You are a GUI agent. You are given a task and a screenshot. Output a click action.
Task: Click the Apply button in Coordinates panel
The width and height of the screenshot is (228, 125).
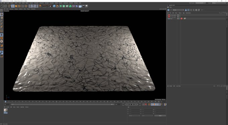coord(160,116)
